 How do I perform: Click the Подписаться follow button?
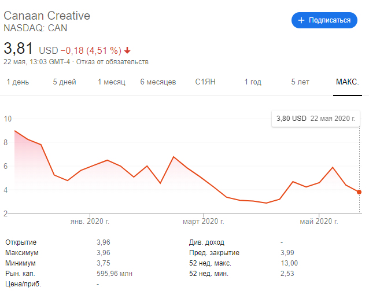click(x=324, y=20)
